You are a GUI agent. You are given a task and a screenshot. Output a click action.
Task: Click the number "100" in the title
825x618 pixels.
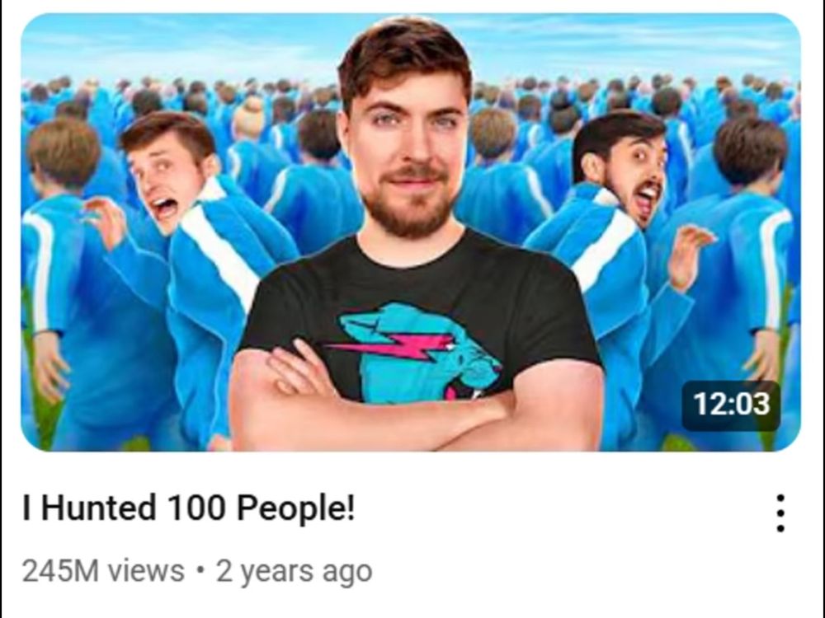click(196, 508)
